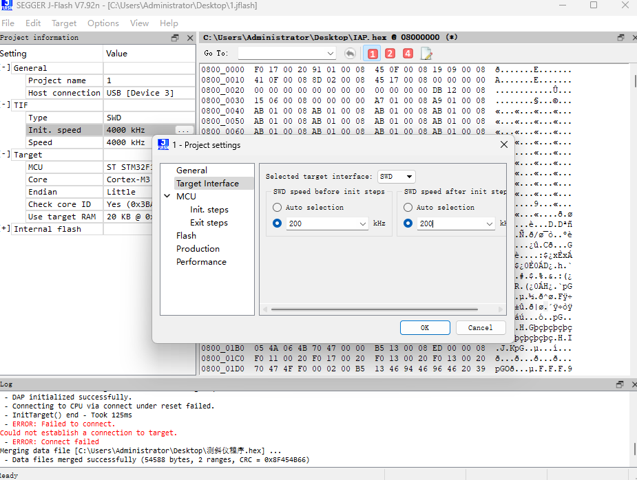Screen dimensions: 637x480
Task: Collapse the MCU tree node
Action: point(167,196)
